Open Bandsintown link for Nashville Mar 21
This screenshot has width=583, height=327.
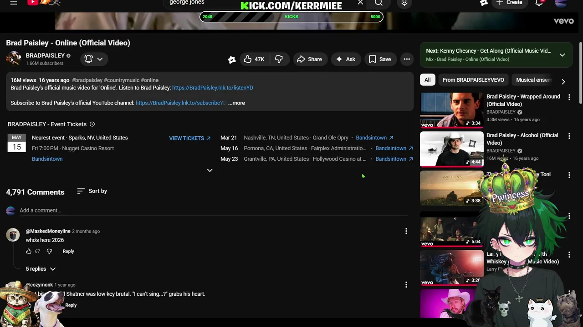point(374,138)
